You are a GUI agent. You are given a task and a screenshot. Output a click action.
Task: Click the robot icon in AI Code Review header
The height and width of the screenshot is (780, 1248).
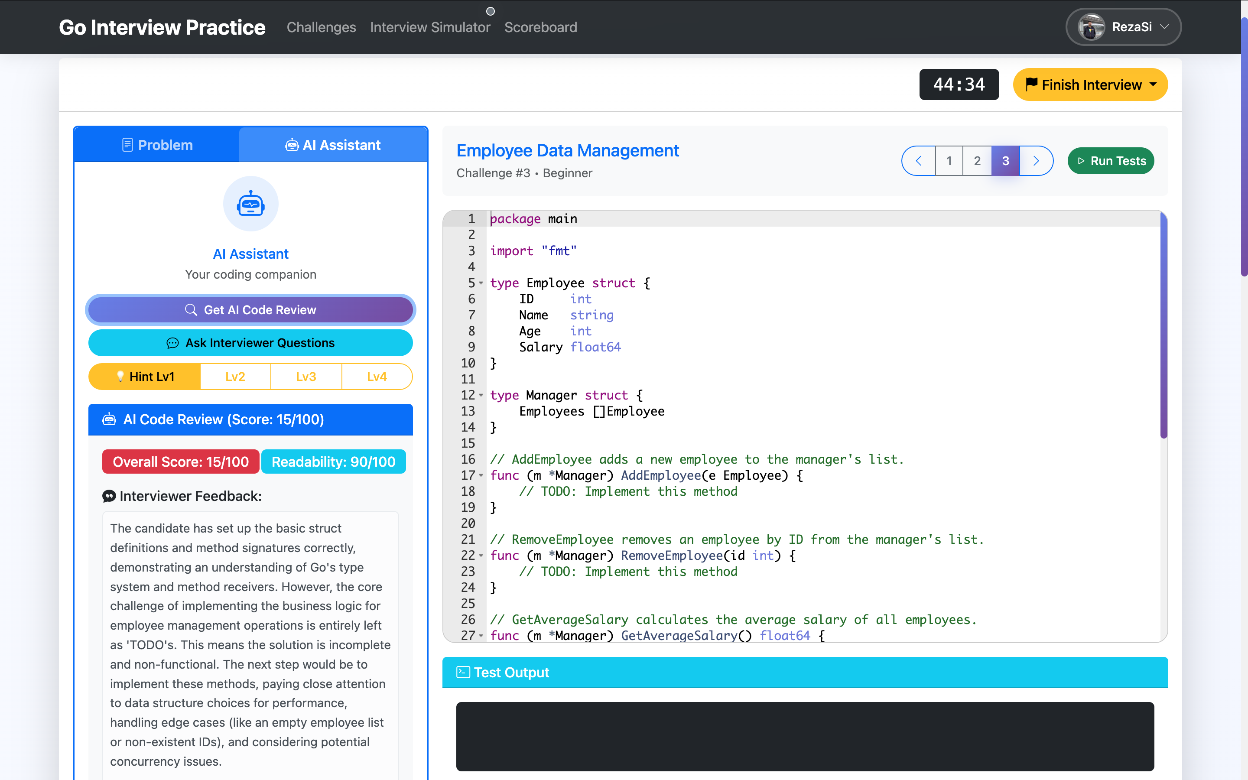pos(109,419)
